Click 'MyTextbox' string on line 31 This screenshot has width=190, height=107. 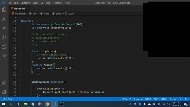click(x=83, y=92)
